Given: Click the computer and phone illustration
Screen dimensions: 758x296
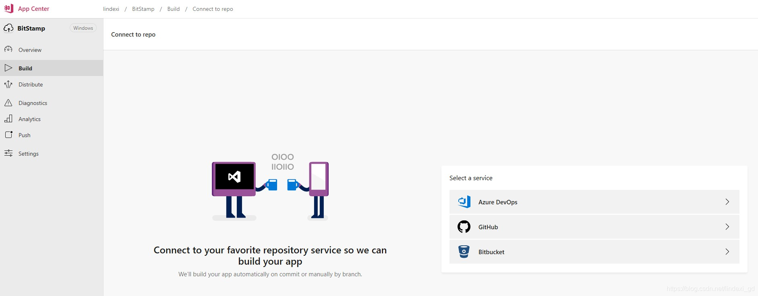Looking at the screenshot, I should 270,187.
